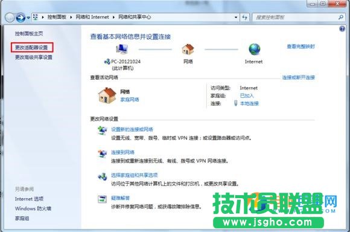Open the 本地连接 connection link

[249, 103]
